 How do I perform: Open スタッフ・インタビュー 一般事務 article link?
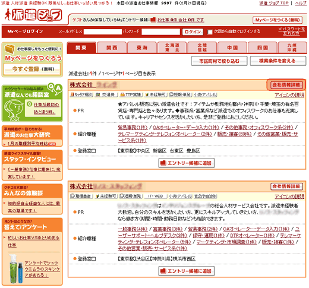pos(34,173)
